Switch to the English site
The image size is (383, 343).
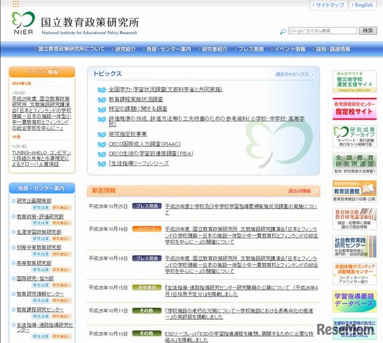click(363, 5)
